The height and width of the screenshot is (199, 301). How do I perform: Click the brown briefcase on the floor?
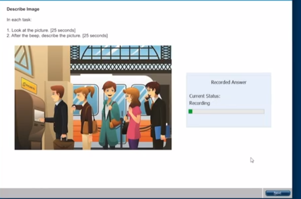(x=63, y=143)
